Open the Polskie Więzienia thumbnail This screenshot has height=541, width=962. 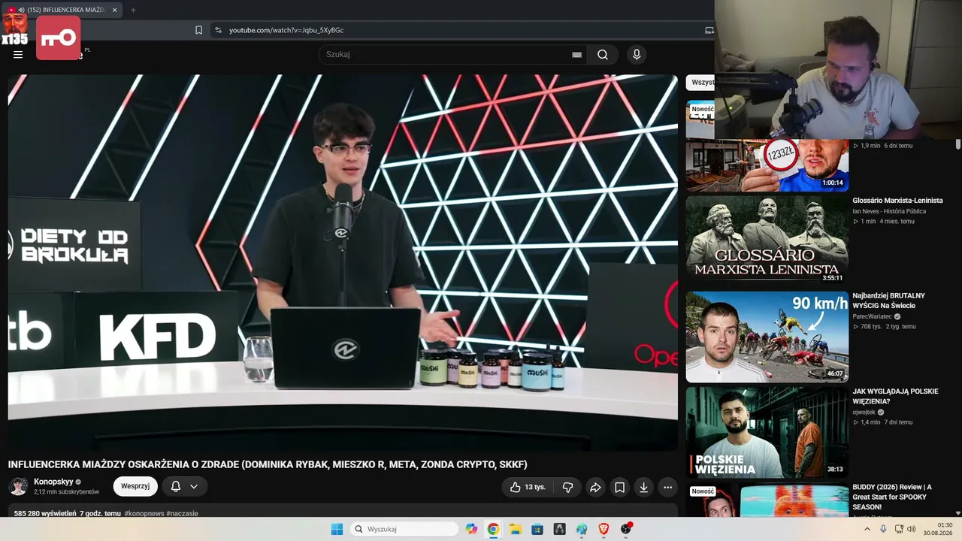(767, 432)
